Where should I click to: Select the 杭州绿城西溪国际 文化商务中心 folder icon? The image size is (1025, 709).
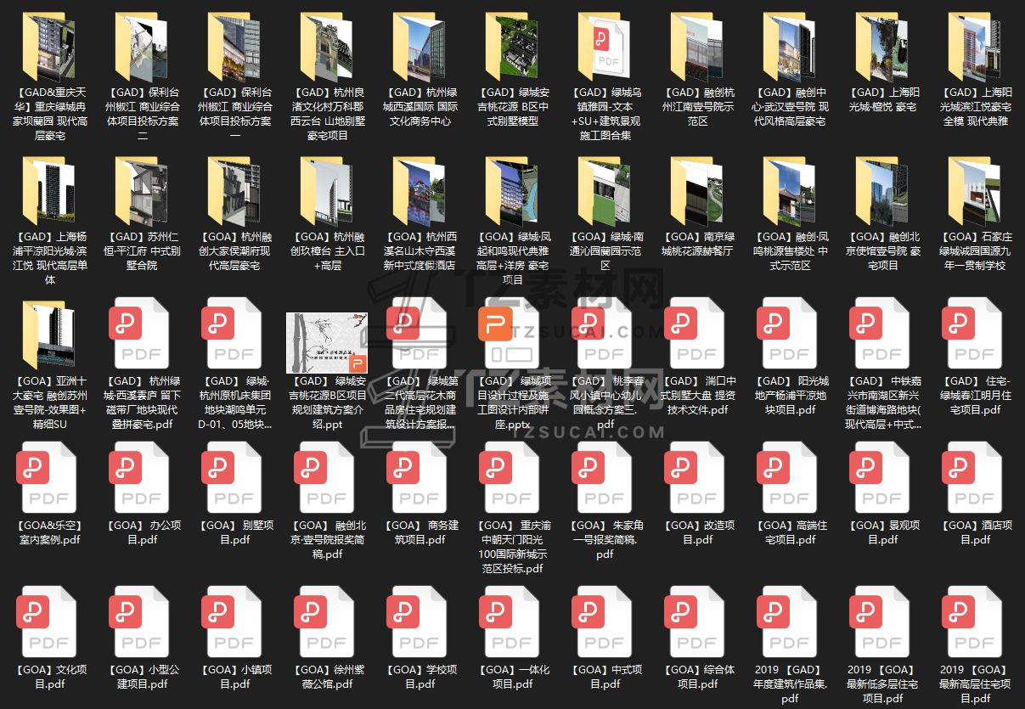coord(420,48)
